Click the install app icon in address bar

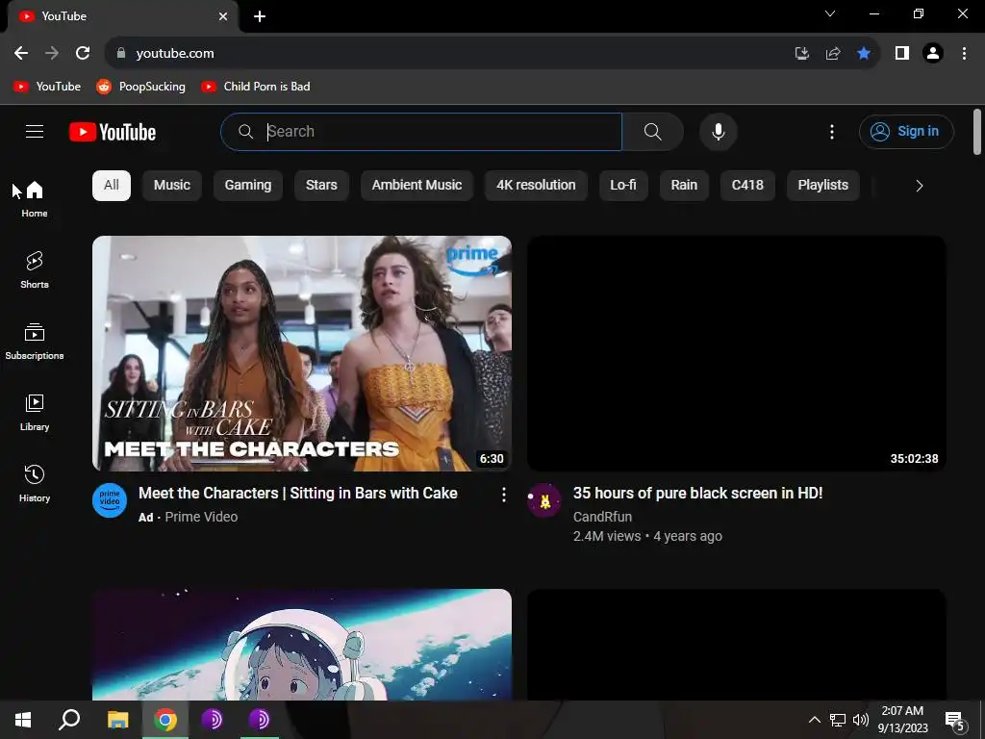point(801,54)
